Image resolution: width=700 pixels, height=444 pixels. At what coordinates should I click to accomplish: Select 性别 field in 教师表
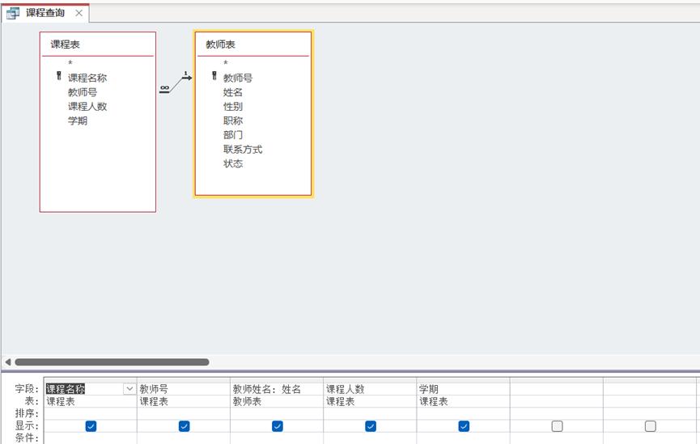tap(233, 107)
